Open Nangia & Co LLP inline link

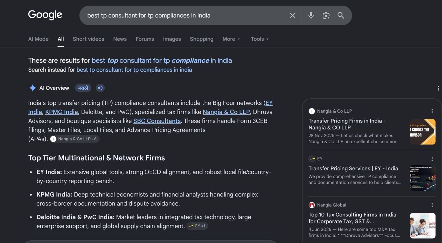(226, 112)
